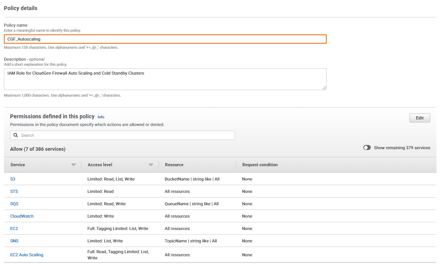Select 'QueueName | string like | All' cell
This screenshot has height=264, width=443.
tap(192, 204)
